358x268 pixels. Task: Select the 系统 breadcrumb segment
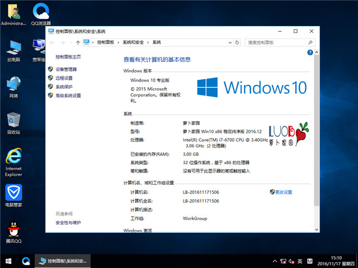(x=157, y=42)
